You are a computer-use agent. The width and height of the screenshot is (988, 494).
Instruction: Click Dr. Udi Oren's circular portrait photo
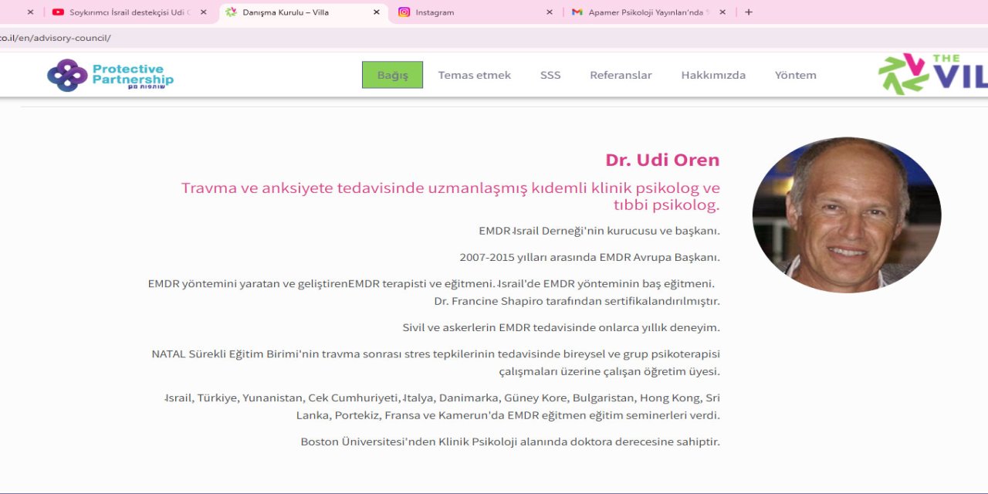point(848,215)
